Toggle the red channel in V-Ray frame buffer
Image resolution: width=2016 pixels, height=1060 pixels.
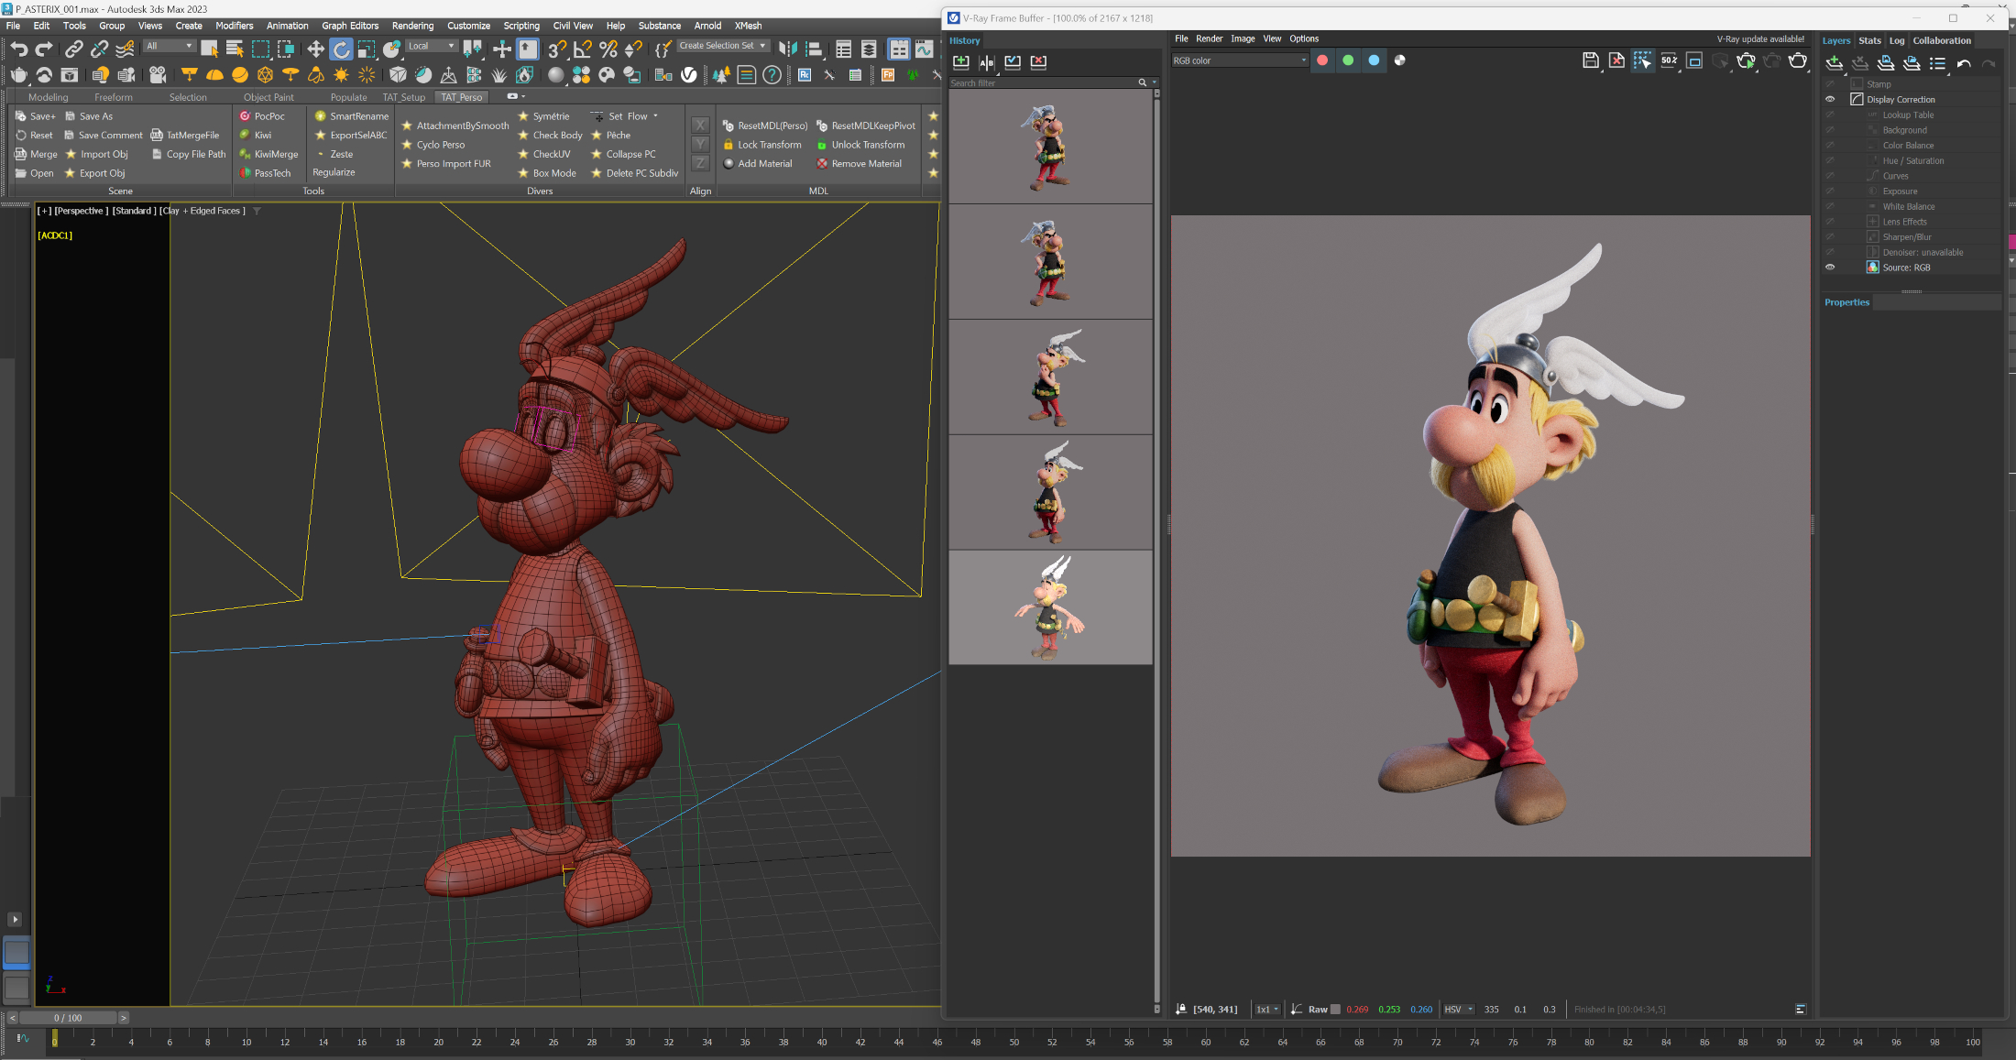click(1322, 60)
